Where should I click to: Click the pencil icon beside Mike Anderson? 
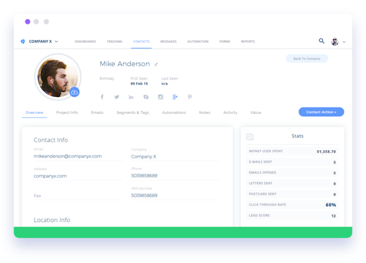(x=156, y=64)
